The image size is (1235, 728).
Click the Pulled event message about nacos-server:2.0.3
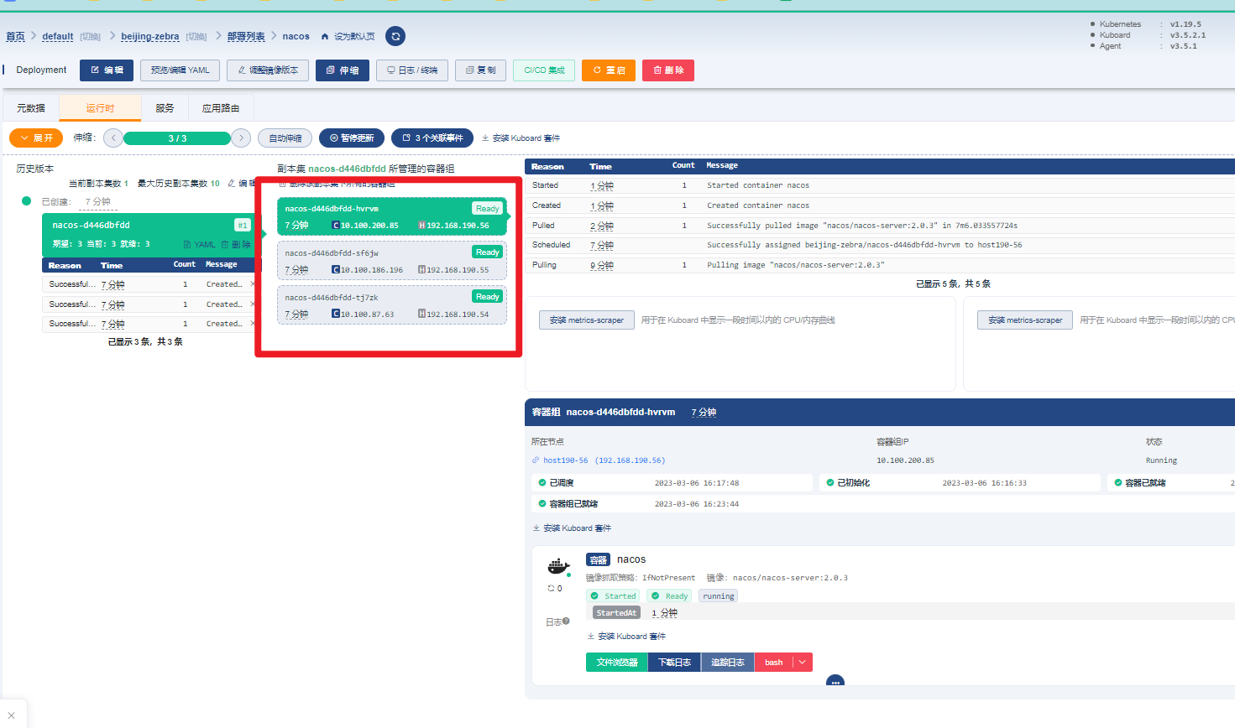[x=861, y=226]
